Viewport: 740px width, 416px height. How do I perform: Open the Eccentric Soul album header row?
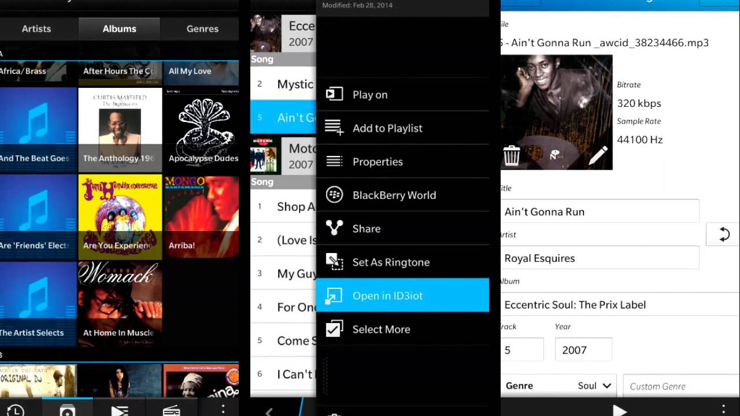tap(283, 34)
